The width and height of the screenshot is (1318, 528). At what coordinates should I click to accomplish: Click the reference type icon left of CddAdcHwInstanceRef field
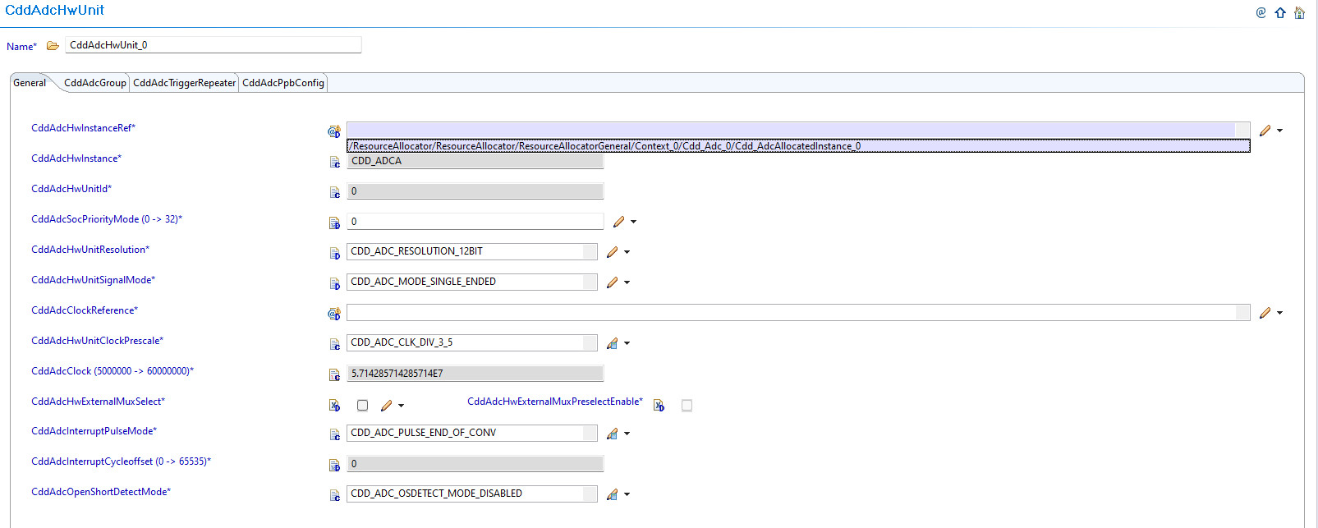pos(334,131)
